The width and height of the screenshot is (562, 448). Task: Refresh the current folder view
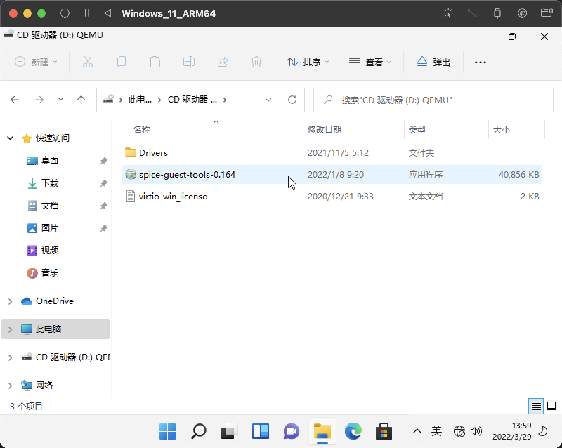(x=293, y=100)
